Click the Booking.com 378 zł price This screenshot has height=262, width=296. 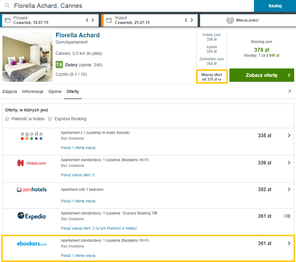[x=261, y=50]
